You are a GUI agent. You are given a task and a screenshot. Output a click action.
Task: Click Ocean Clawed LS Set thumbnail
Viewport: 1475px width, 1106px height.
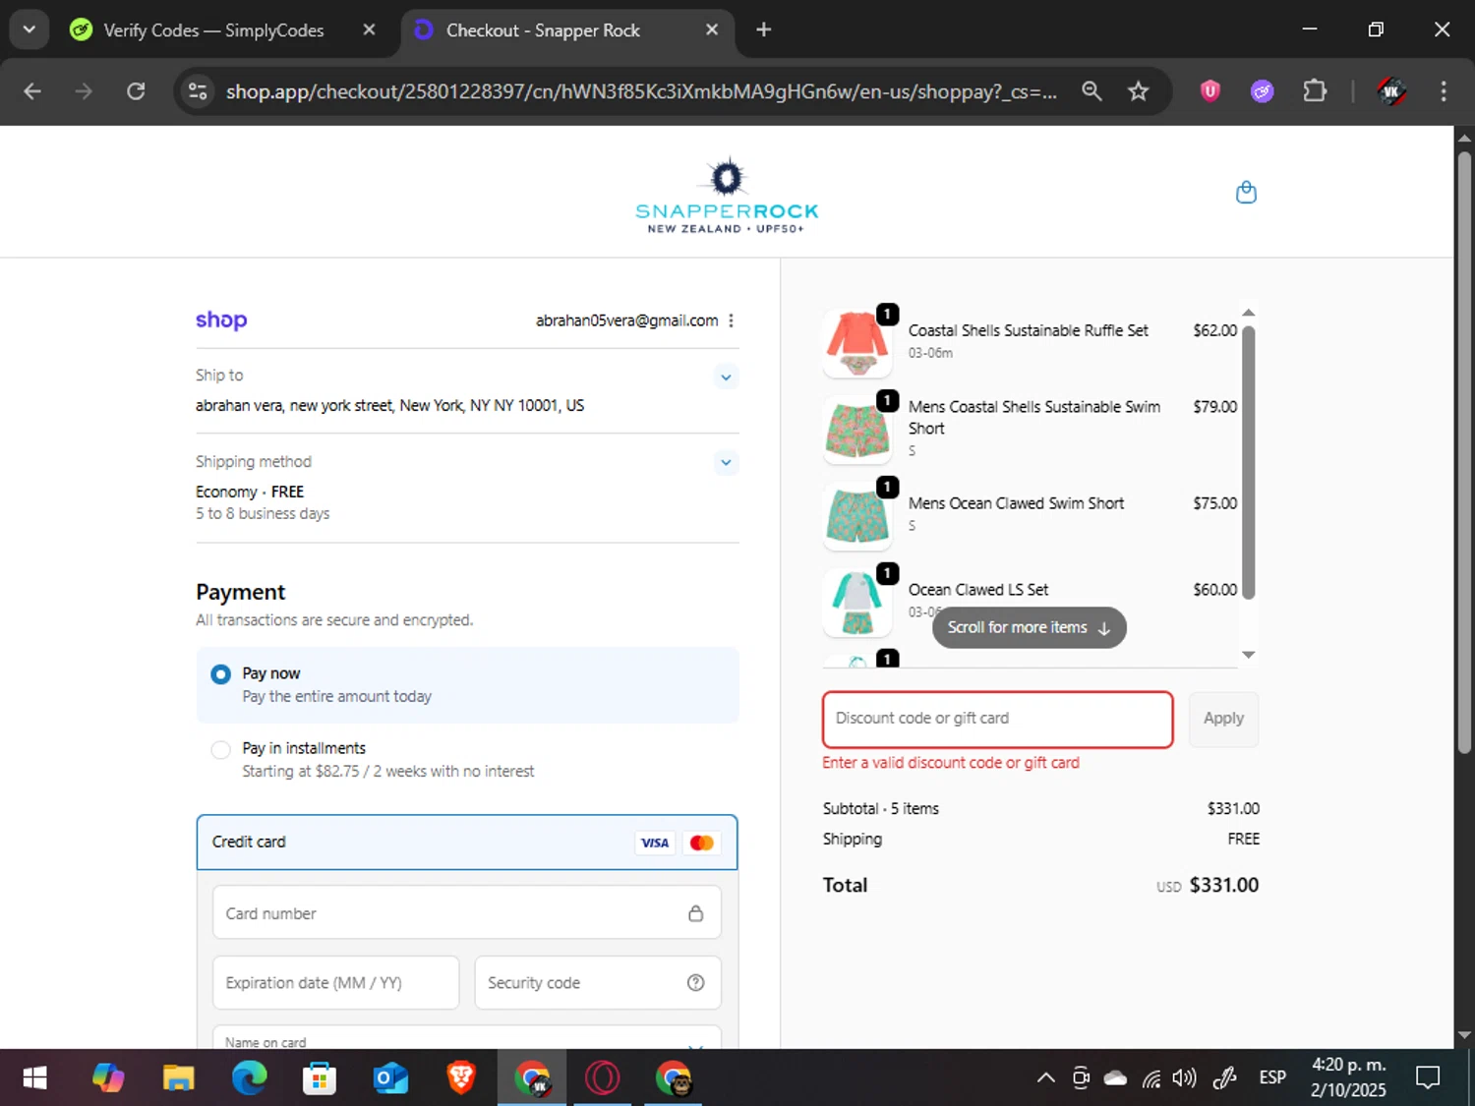857,603
